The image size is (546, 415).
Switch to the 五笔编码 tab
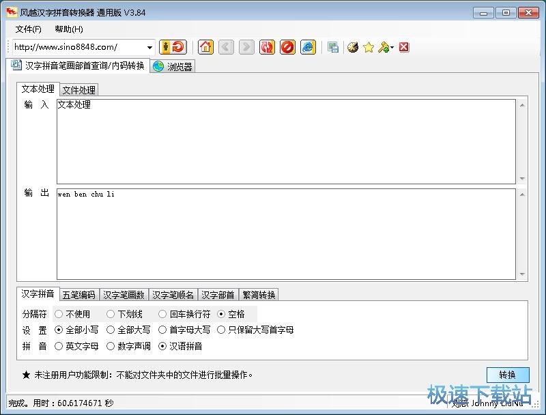79,295
